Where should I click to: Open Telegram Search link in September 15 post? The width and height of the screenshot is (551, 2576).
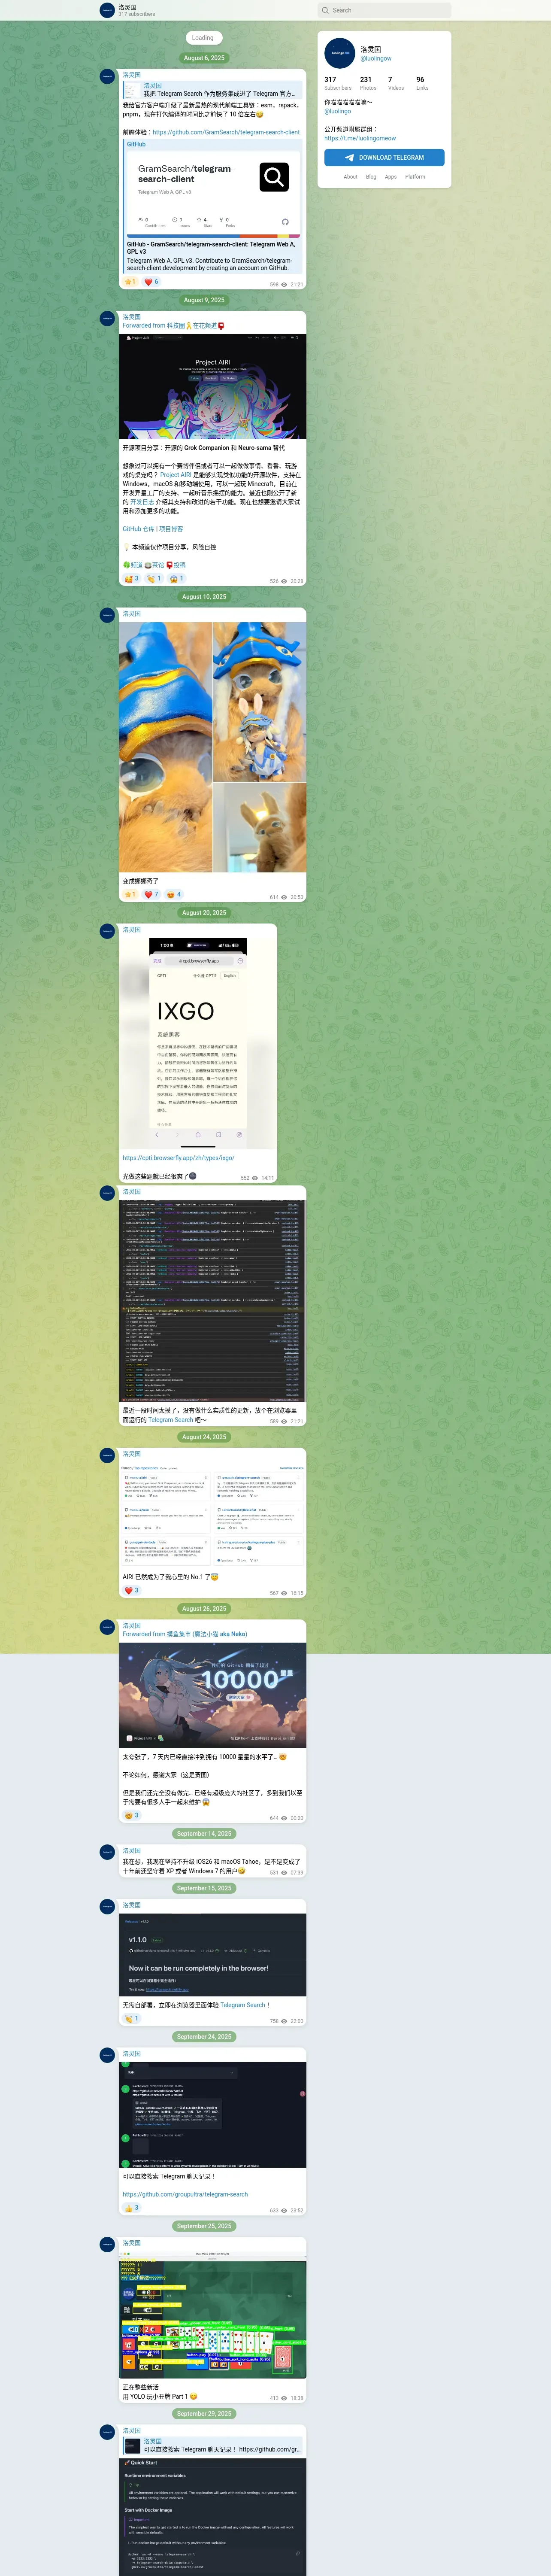coord(243,2005)
